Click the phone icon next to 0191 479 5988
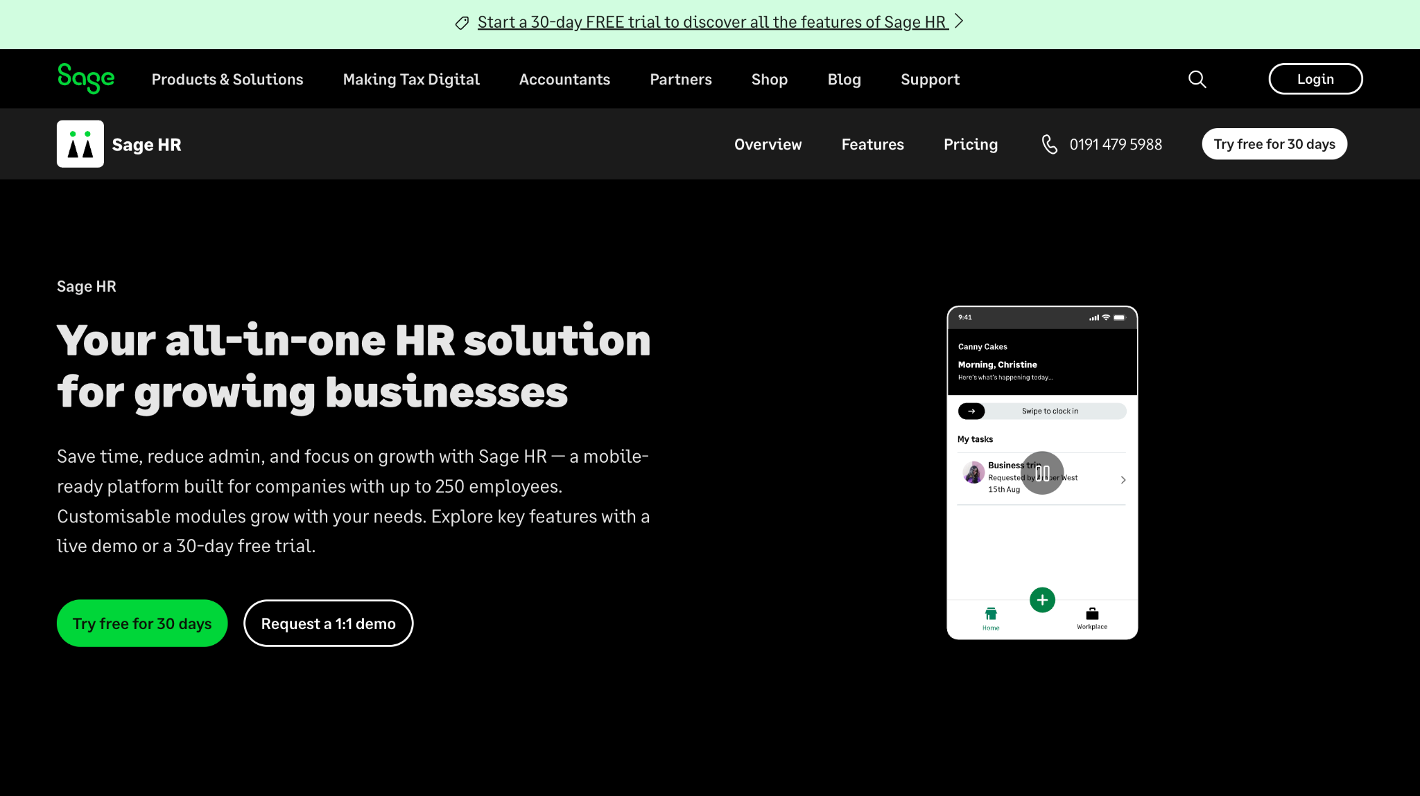The image size is (1420, 796). 1049,144
